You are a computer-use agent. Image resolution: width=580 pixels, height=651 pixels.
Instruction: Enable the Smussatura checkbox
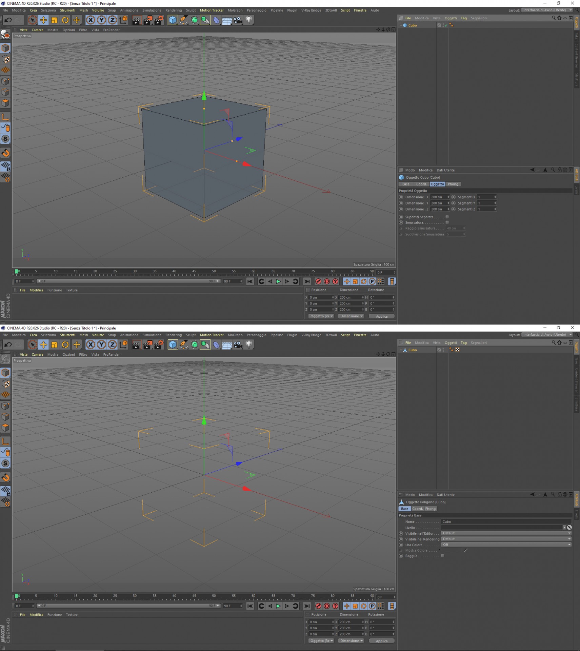447,222
